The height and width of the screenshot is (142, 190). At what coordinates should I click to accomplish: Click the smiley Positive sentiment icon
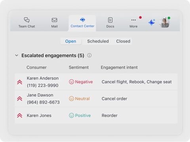click(x=71, y=116)
